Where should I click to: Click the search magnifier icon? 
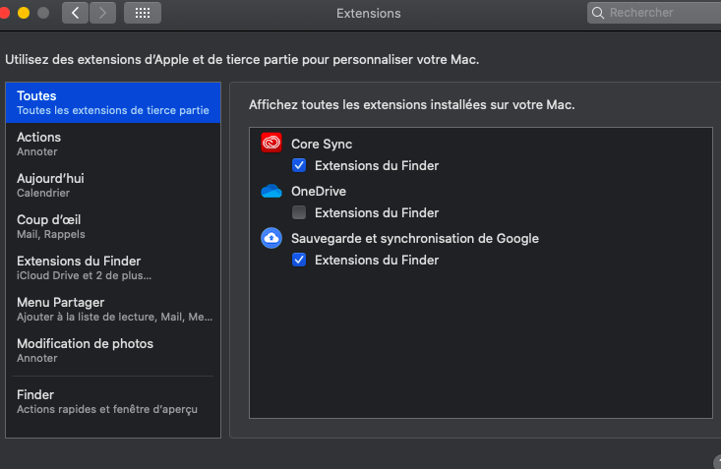coord(598,14)
